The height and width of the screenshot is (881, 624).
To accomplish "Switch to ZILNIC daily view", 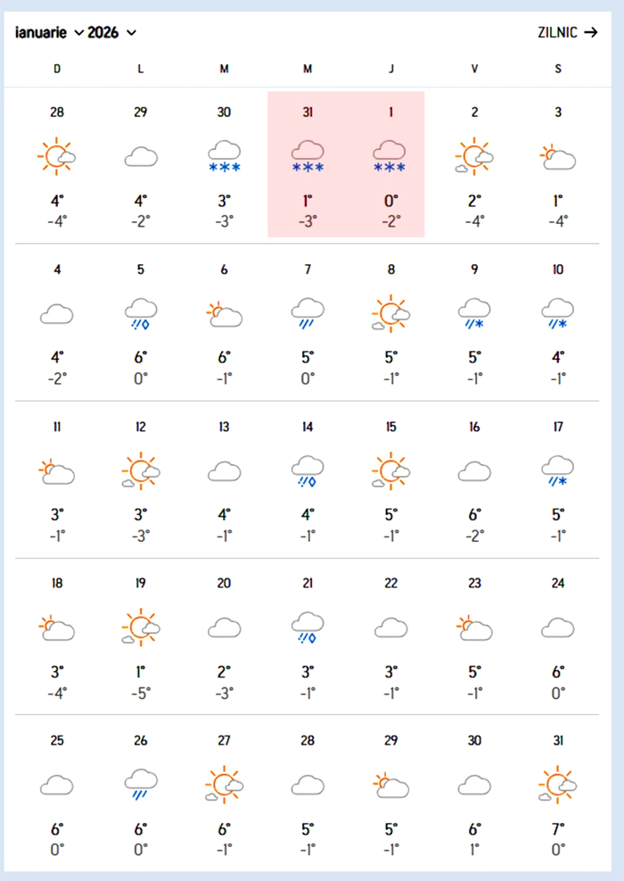I will (x=567, y=33).
